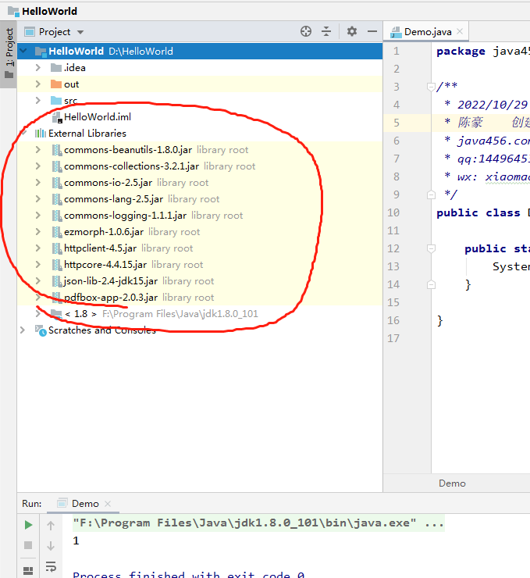The width and height of the screenshot is (530, 578).
Task: Expand httpclient-4.5.jar node
Action: click(x=38, y=248)
